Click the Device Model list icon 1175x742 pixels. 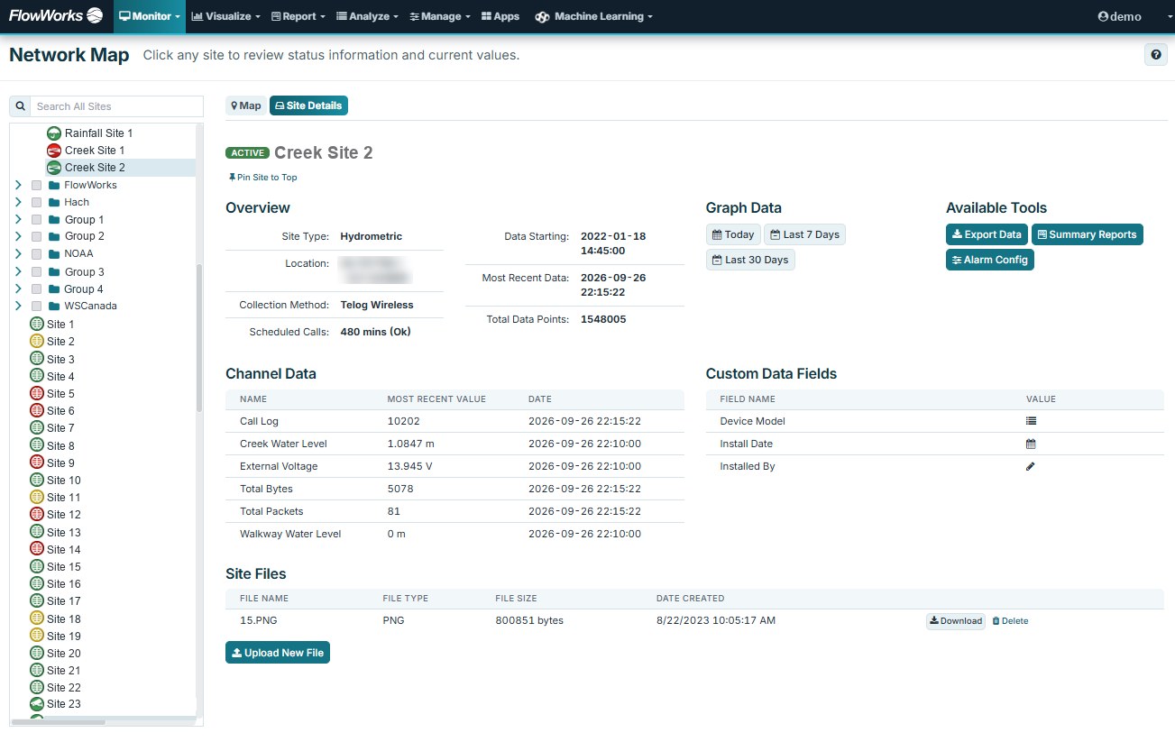point(1031,421)
